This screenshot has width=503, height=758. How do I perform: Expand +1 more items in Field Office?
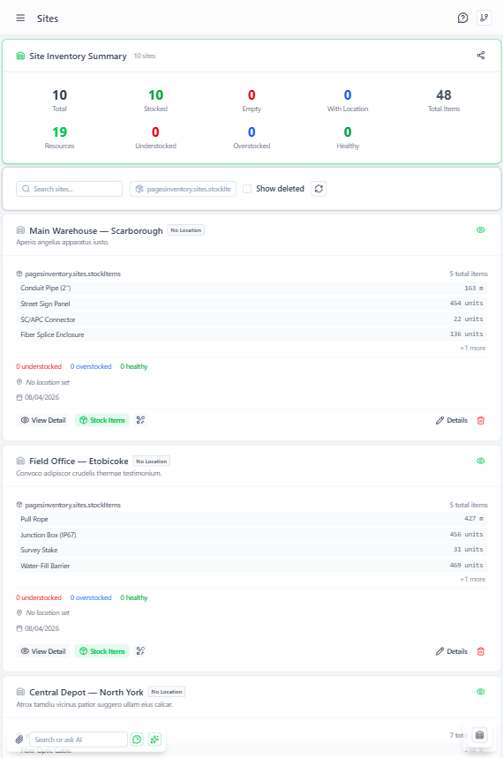coord(472,579)
